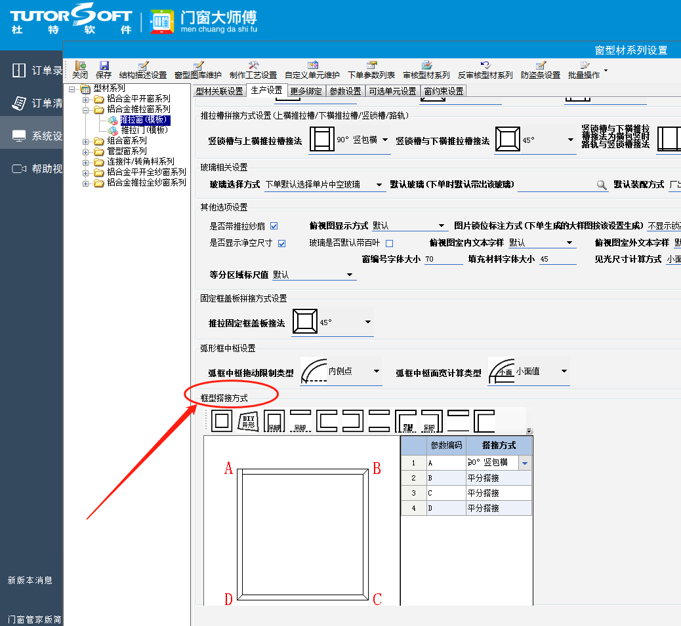Open 弧框中梃拖动限制类型 dropdown
681x626 pixels.
(377, 371)
